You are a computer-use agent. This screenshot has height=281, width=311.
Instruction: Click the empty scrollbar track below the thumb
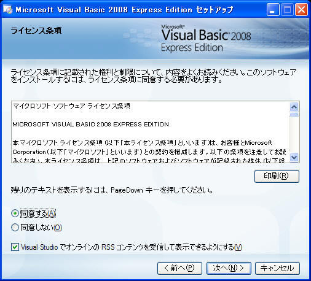(294, 135)
